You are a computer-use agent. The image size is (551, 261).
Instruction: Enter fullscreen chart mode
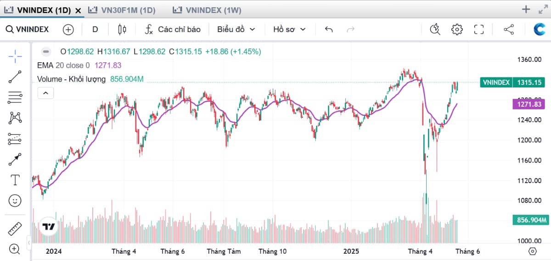click(x=479, y=29)
